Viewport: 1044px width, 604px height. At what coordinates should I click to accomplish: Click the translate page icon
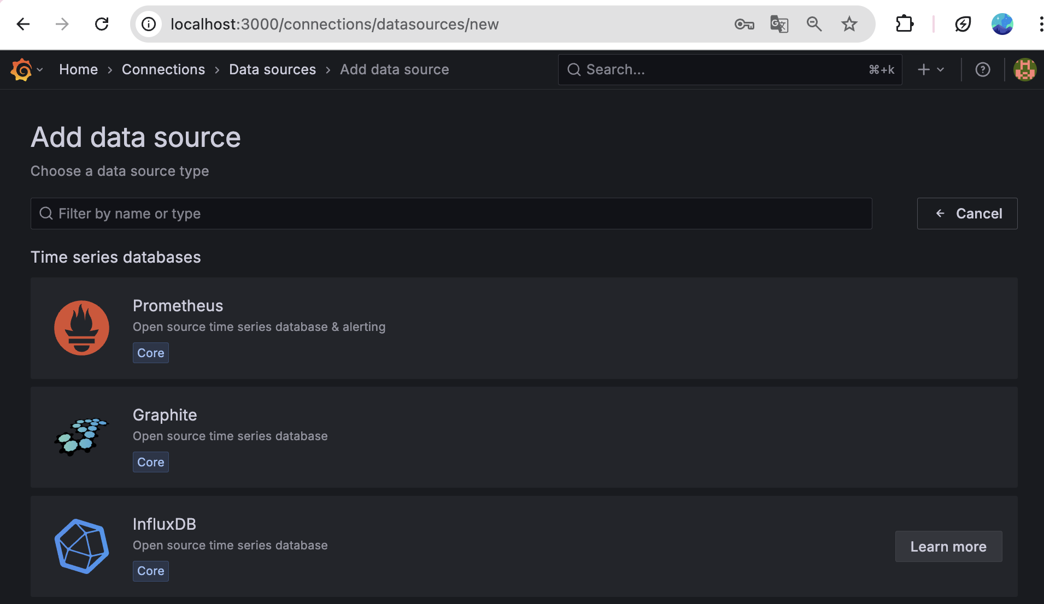click(779, 24)
